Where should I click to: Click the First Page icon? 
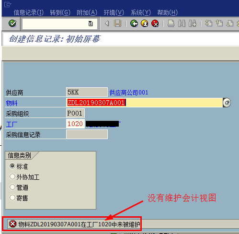(x=208, y=23)
